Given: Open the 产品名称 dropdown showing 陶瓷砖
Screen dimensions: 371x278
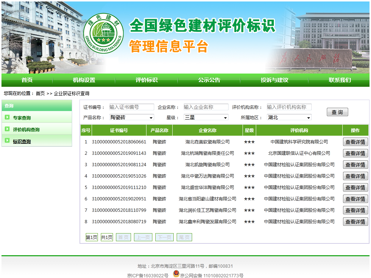Looking at the screenshot, I should point(132,117).
